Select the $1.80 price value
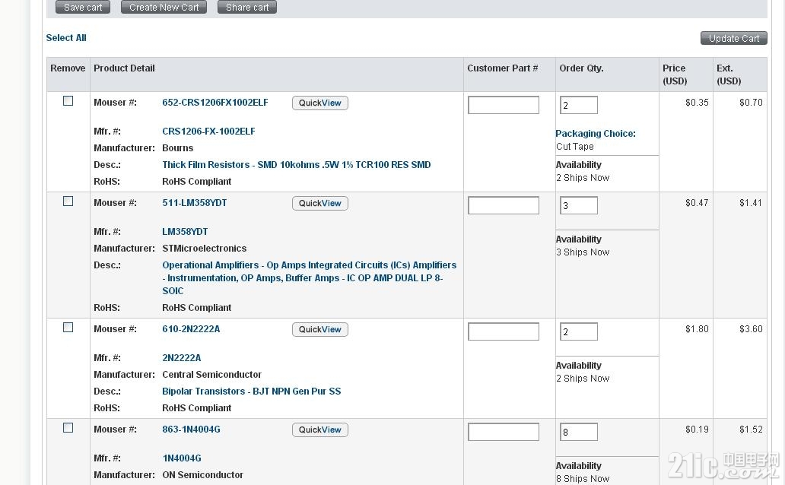Image resolution: width=785 pixels, height=485 pixels. [697, 329]
